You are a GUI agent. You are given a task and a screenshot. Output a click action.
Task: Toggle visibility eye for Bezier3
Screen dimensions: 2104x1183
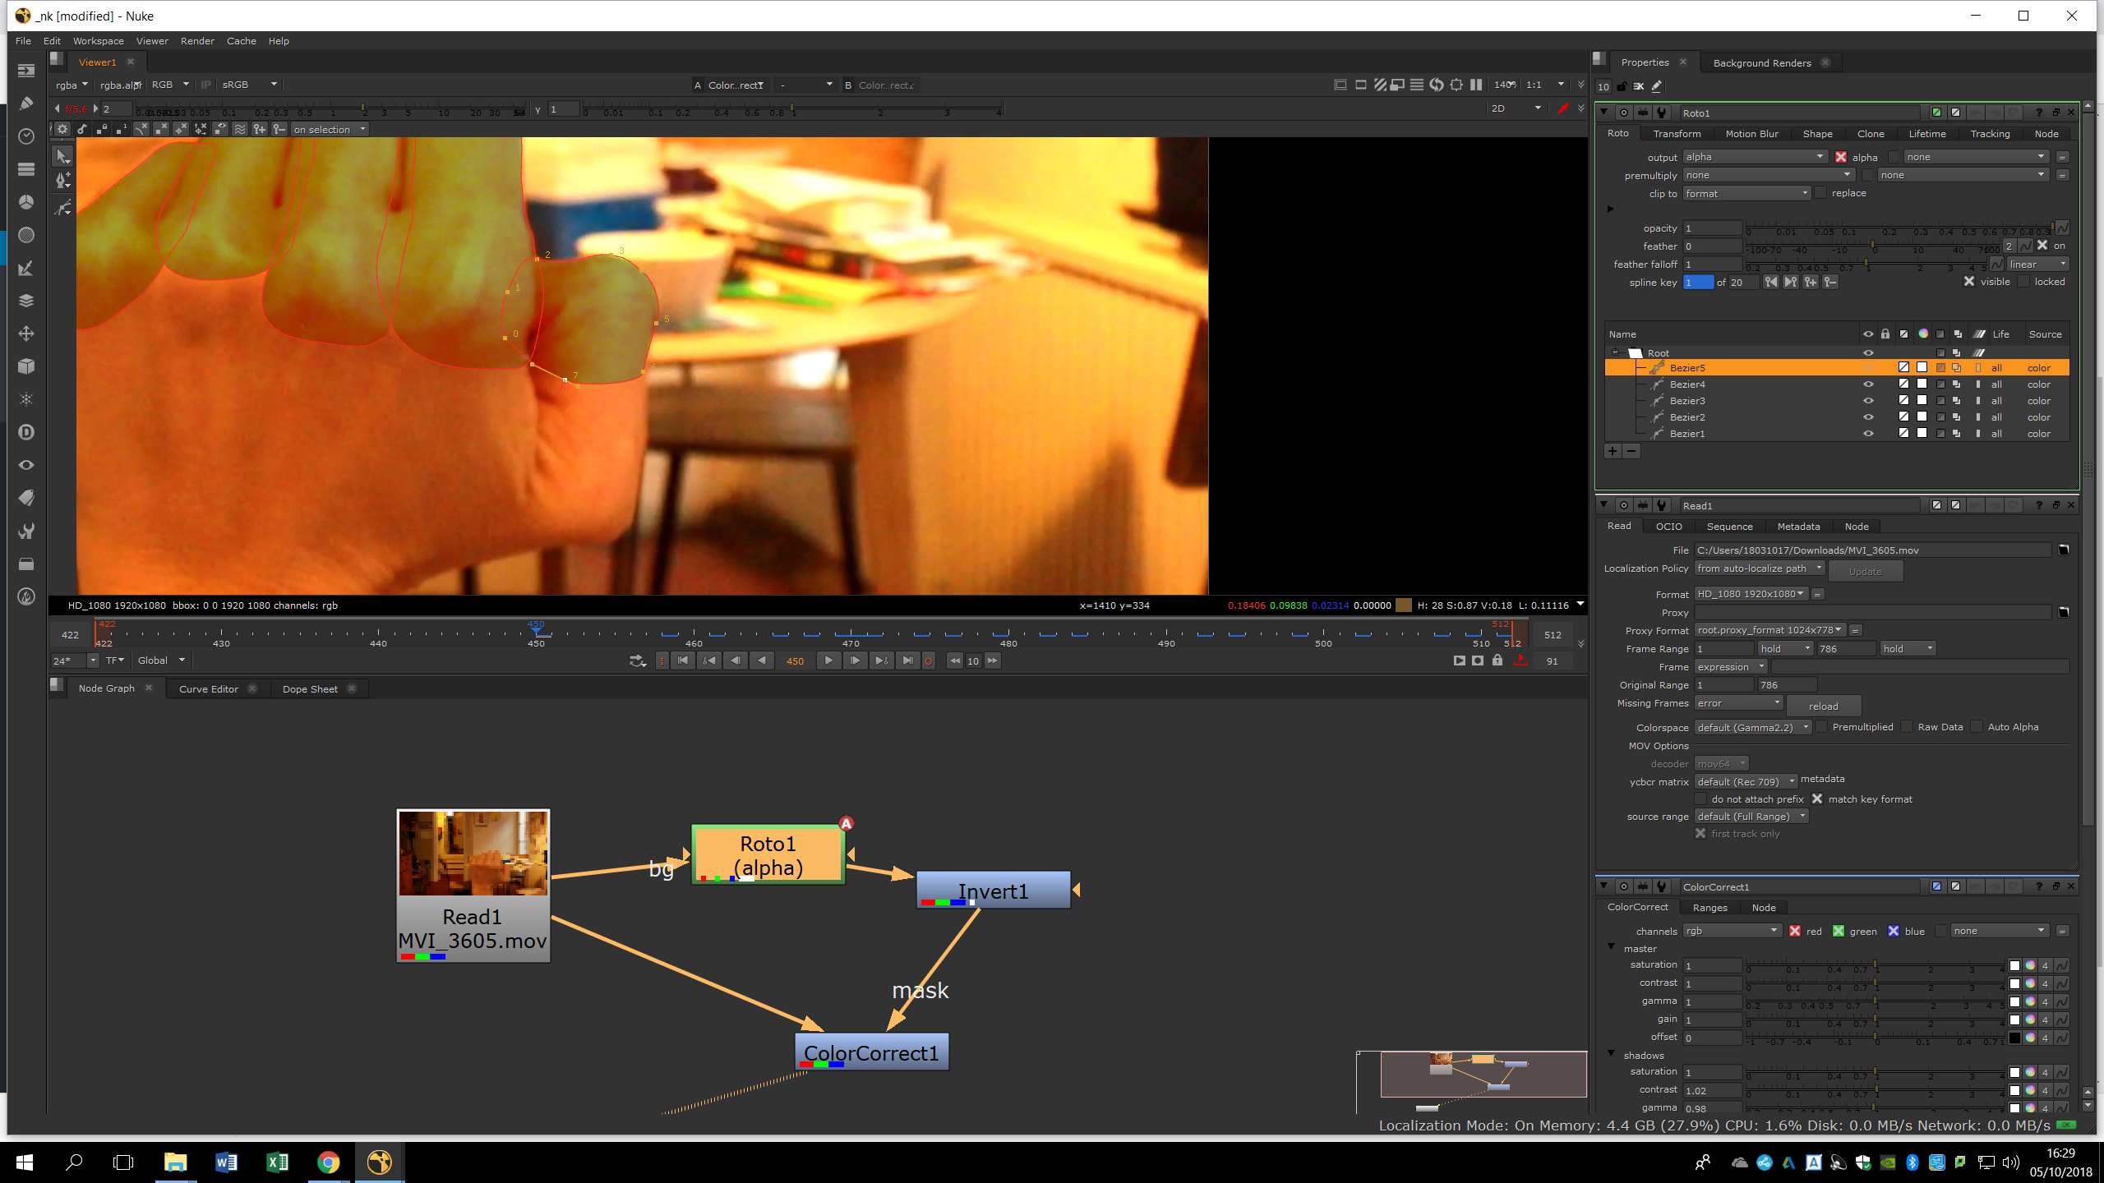(x=1868, y=401)
